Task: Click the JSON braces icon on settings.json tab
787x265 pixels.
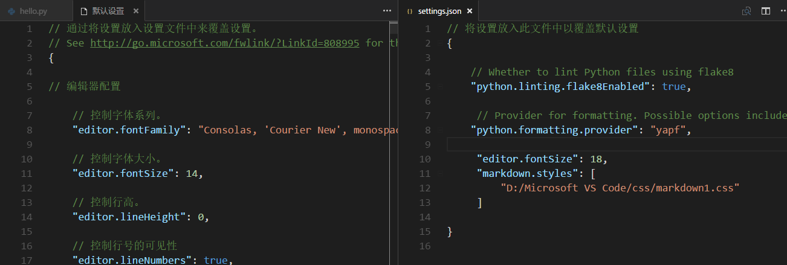Action: point(410,11)
